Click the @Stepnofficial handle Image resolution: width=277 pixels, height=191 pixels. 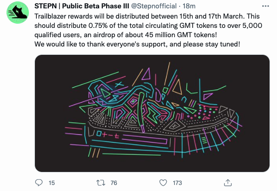tap(154, 6)
